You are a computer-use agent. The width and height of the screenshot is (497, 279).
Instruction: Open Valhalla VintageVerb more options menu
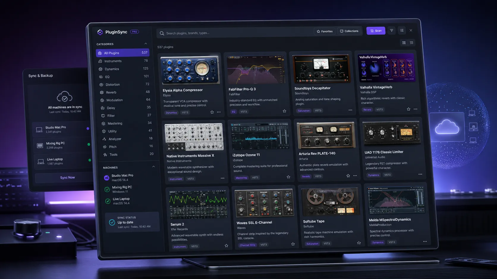click(416, 109)
